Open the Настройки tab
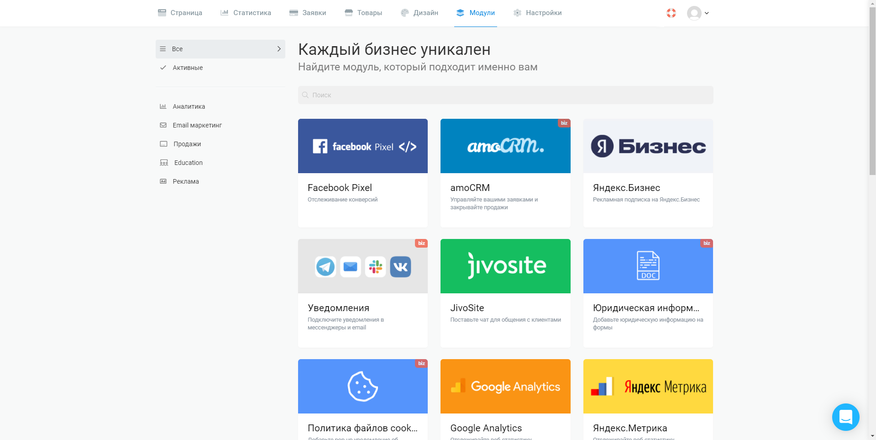Image resolution: width=876 pixels, height=440 pixels. (x=537, y=13)
